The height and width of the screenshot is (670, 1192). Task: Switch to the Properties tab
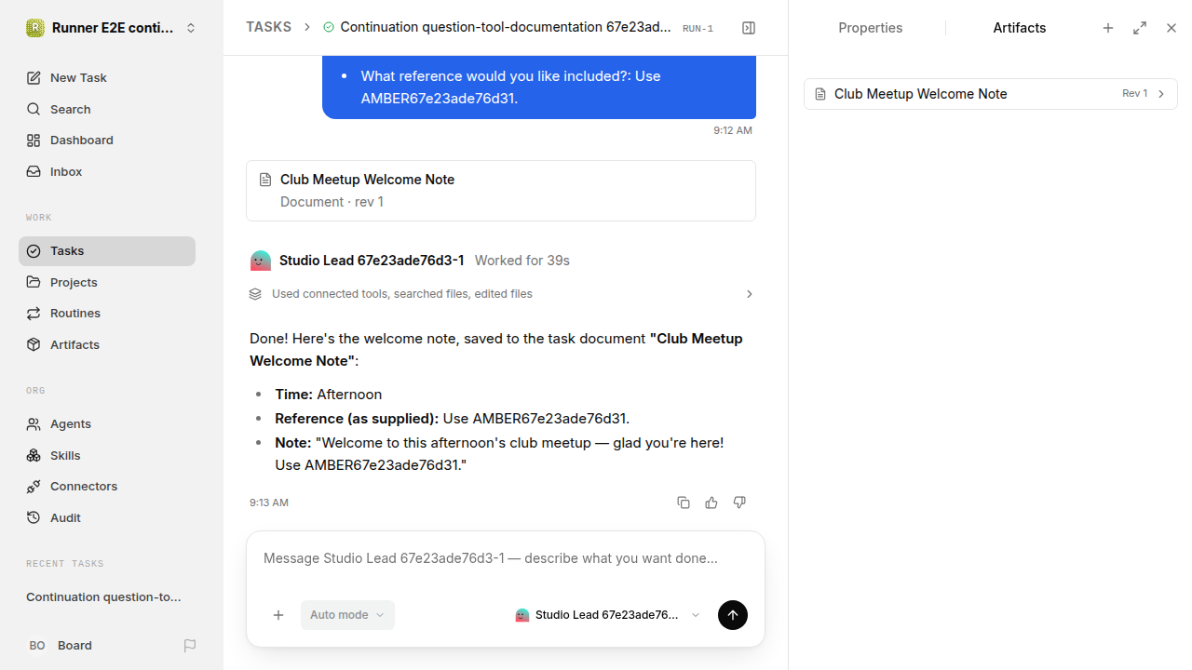click(x=870, y=28)
